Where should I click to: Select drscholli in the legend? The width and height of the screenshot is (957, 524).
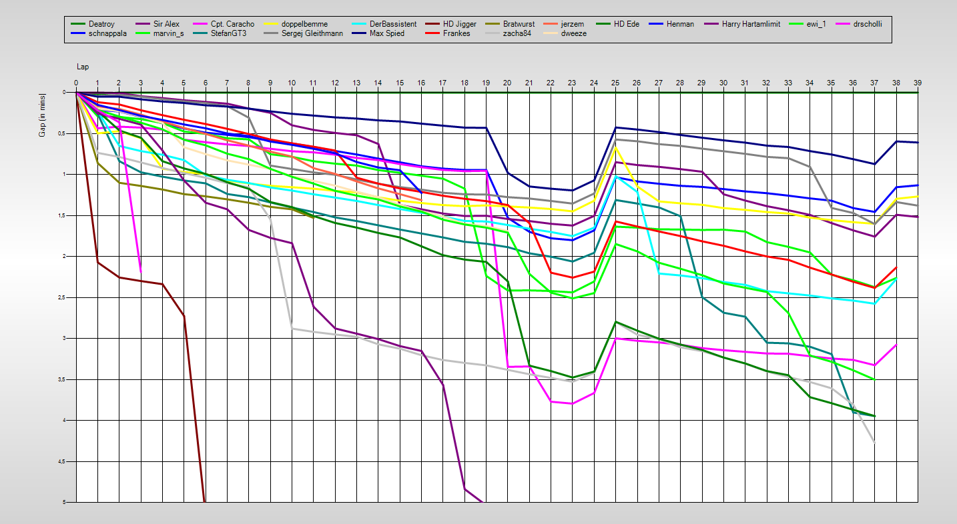pos(868,24)
